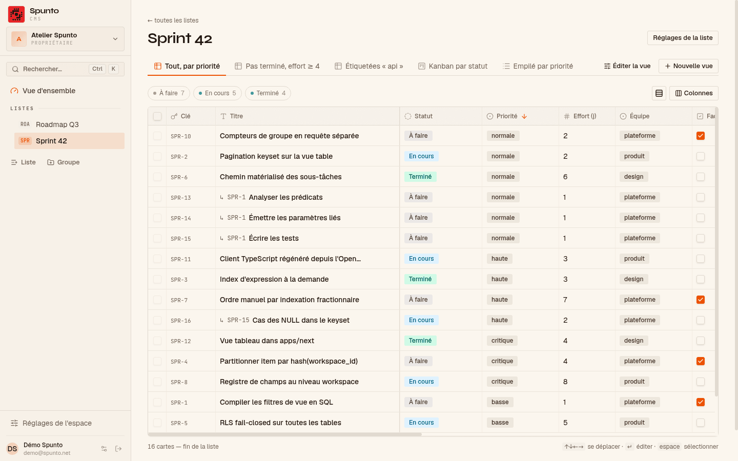Click the En cours status of SPR-11

[x=421, y=259]
